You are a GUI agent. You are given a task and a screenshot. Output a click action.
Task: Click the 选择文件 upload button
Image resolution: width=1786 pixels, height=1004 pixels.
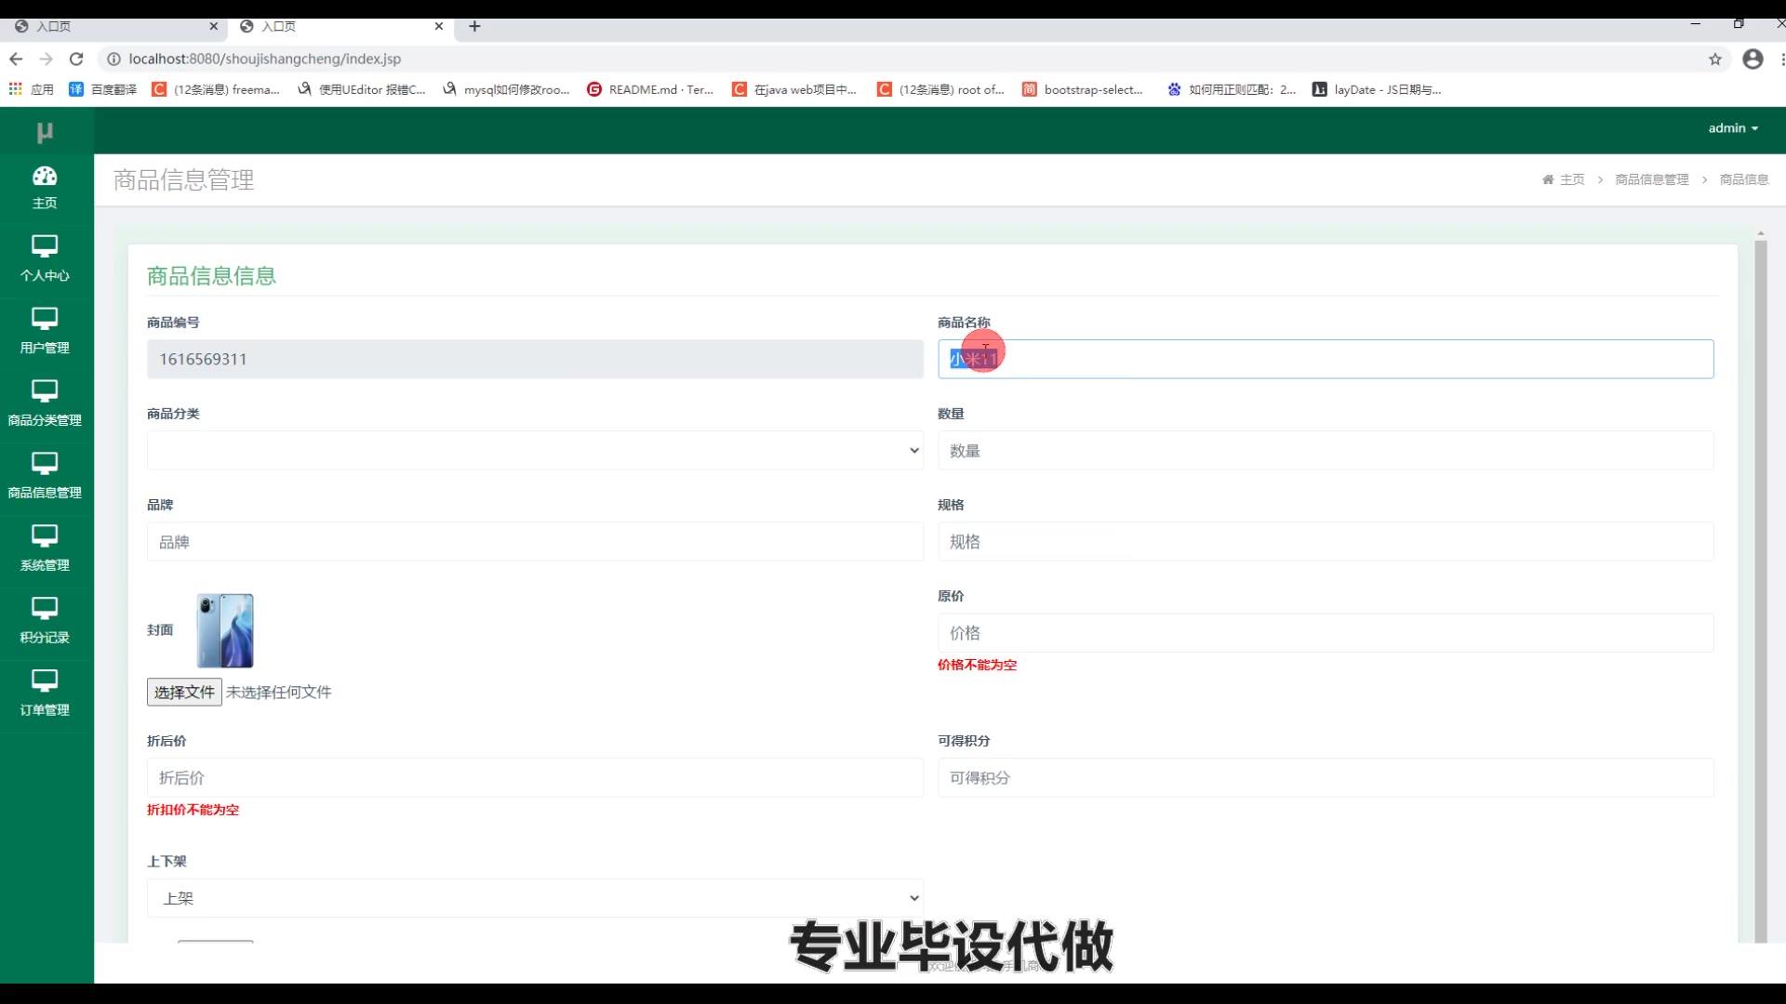184,693
